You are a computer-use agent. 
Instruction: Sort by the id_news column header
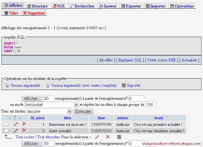point(37,118)
